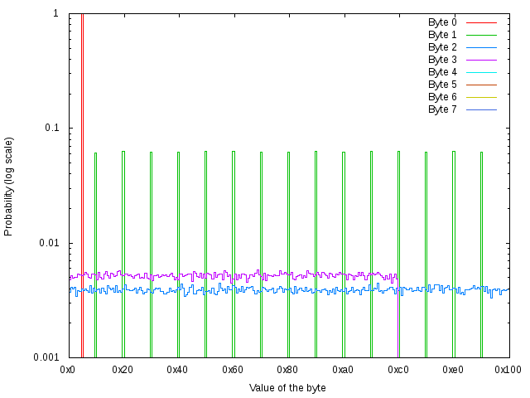The width and height of the screenshot is (530, 398).
Task: Click the Byte 6 legend label
Action: pos(442,97)
